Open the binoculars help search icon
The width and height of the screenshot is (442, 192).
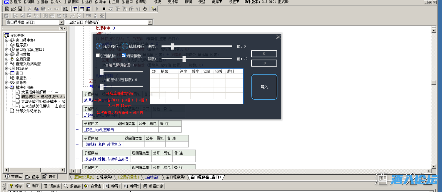point(154,9)
